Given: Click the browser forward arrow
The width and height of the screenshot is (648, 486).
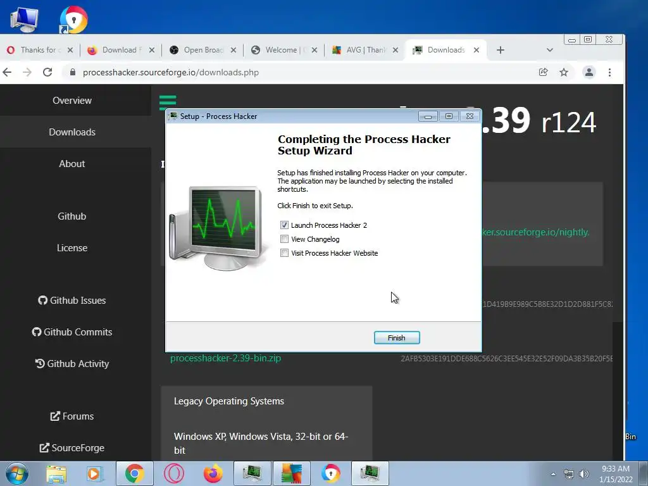Looking at the screenshot, I should pyautogui.click(x=27, y=72).
